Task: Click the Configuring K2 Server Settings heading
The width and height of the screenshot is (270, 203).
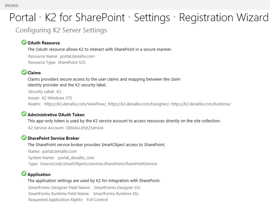Action: pos(61,31)
